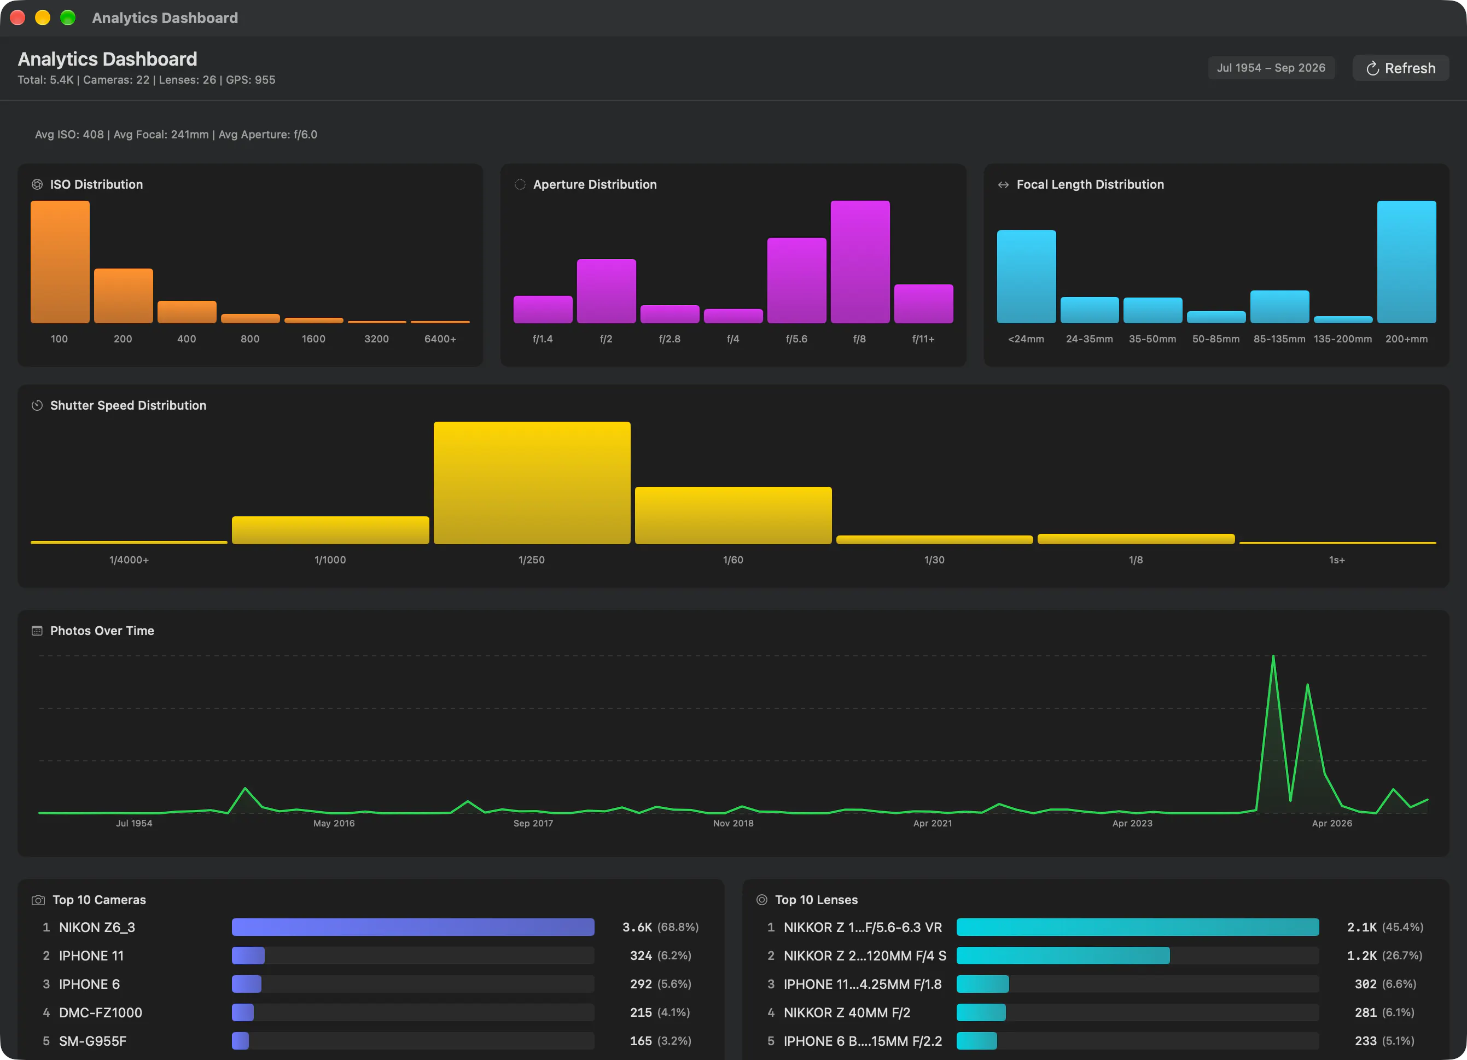Image resolution: width=1467 pixels, height=1060 pixels.
Task: Click the 3.6K (68.8%) camera count
Action: coord(660,927)
